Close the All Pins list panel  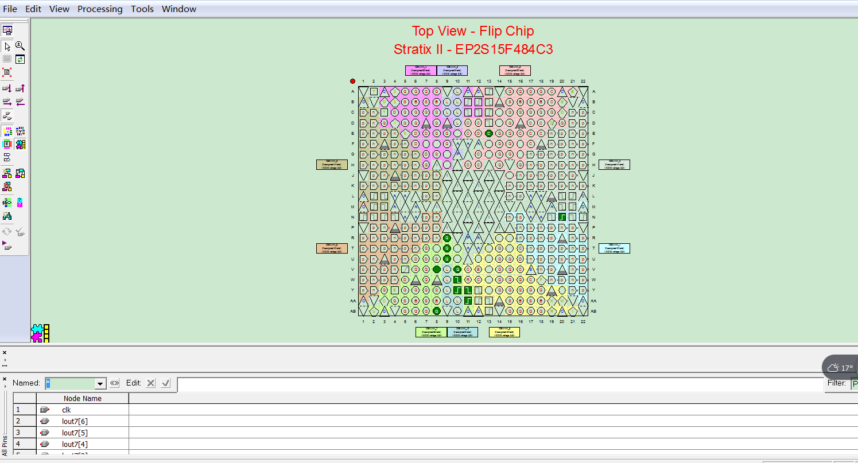[x=5, y=379]
